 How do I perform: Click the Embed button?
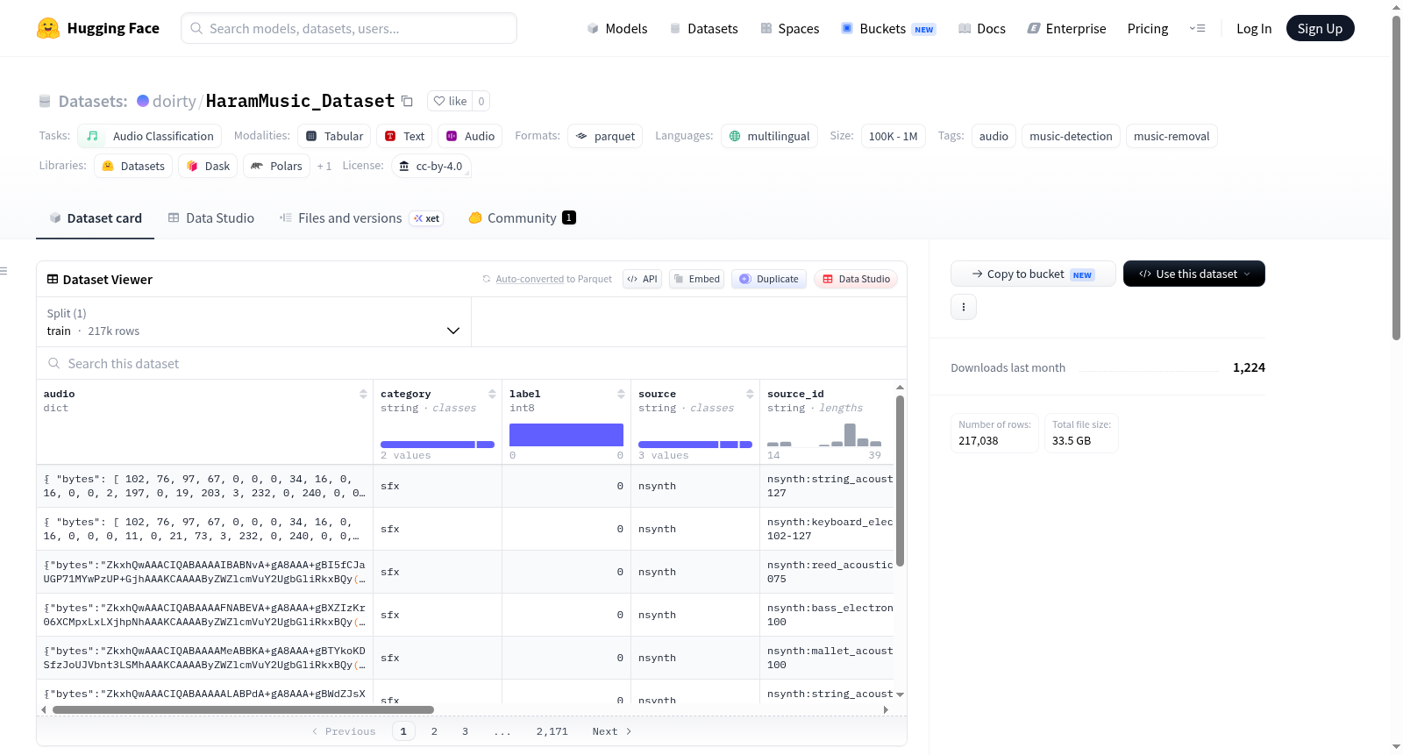tap(696, 279)
